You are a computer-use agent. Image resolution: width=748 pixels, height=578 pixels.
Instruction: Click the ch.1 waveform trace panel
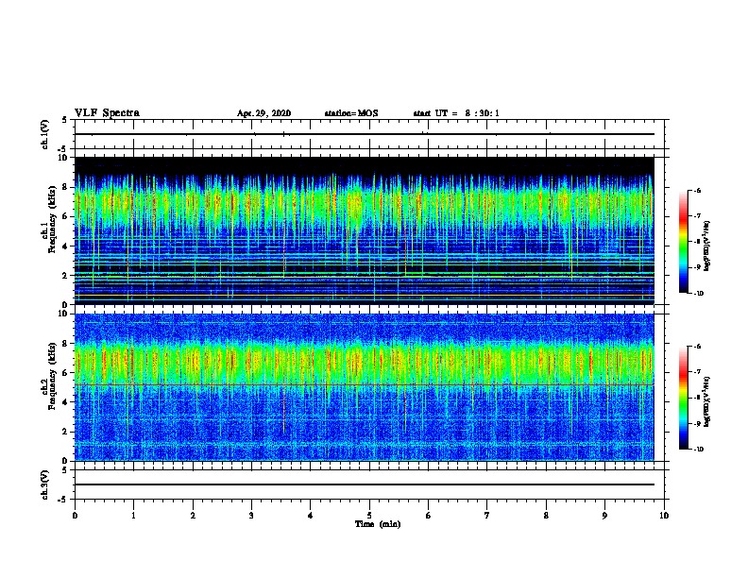369,134
